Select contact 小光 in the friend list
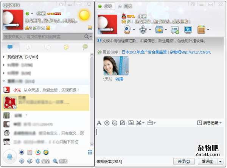227x168 pixels. [45, 90]
